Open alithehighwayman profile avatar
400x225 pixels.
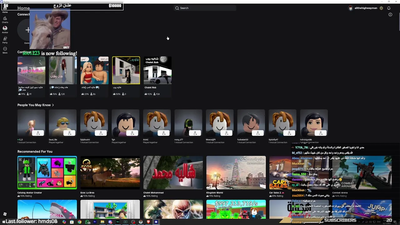(x=350, y=8)
